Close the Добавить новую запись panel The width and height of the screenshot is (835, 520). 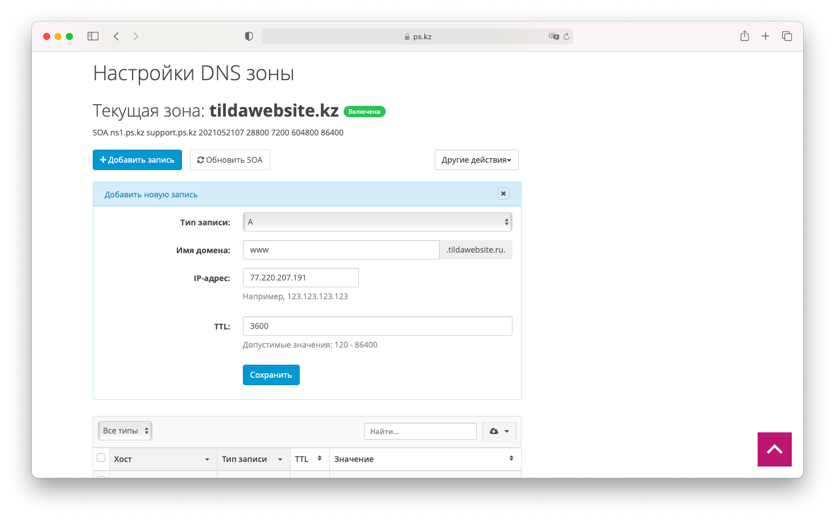pos(503,193)
